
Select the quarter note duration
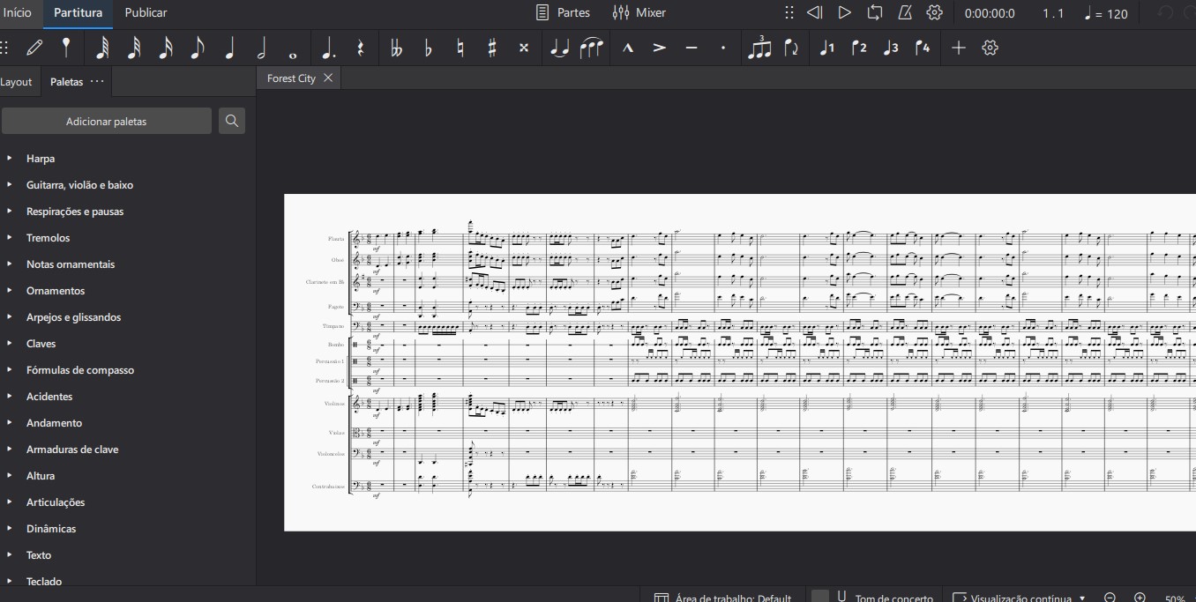pos(229,48)
